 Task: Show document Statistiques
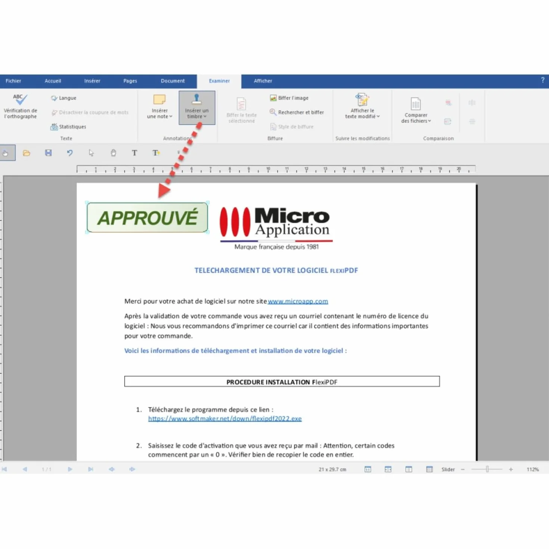click(x=68, y=127)
